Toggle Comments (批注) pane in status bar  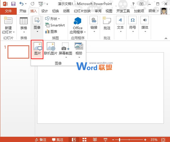click(58, 140)
